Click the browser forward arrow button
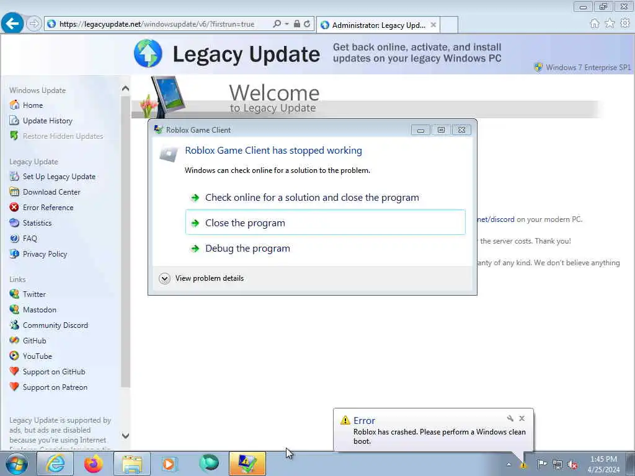635x476 pixels. tap(34, 24)
